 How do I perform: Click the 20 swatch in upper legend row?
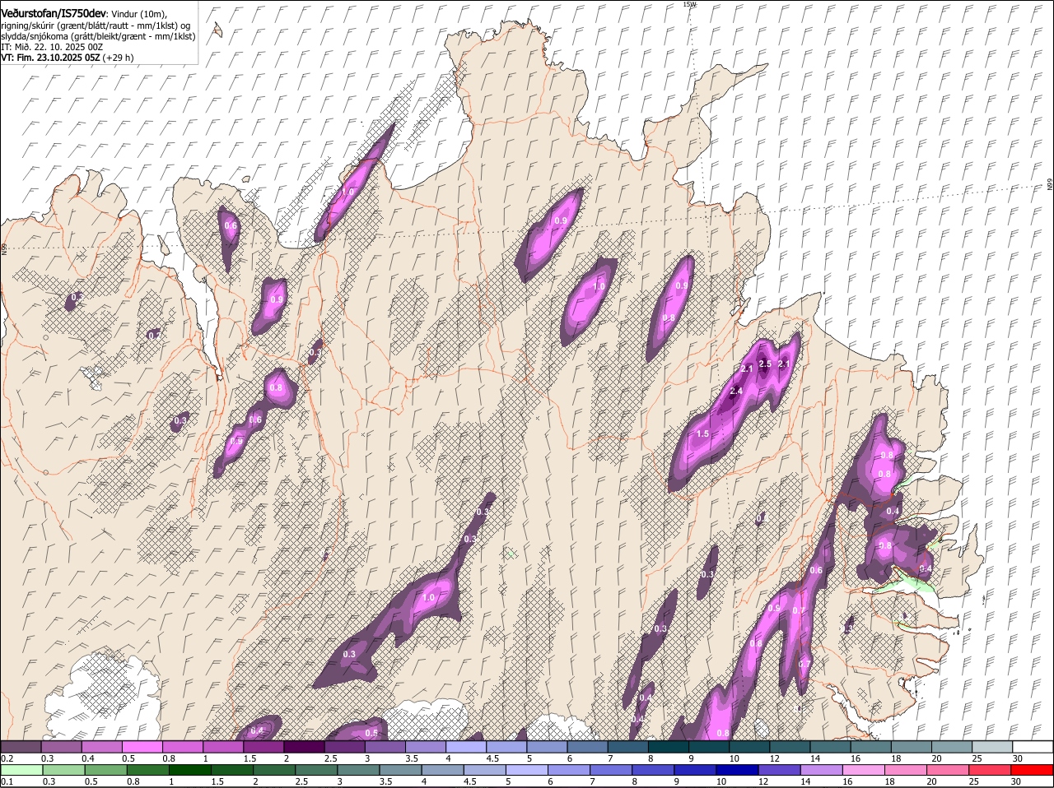pyautogui.click(x=952, y=747)
